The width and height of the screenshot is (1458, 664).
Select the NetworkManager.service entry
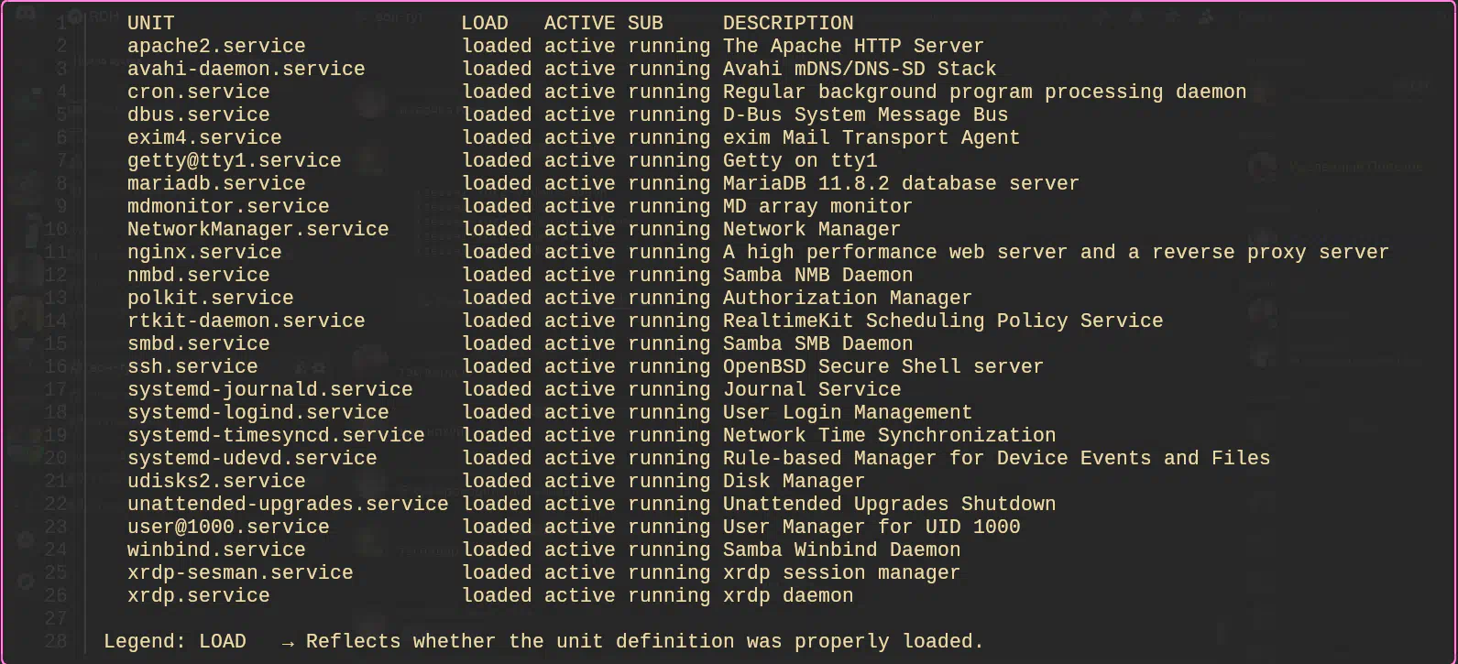(258, 230)
